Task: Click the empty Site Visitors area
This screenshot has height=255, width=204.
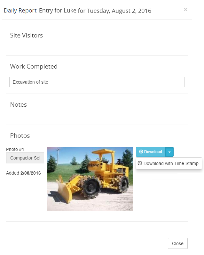Action: [x=97, y=47]
